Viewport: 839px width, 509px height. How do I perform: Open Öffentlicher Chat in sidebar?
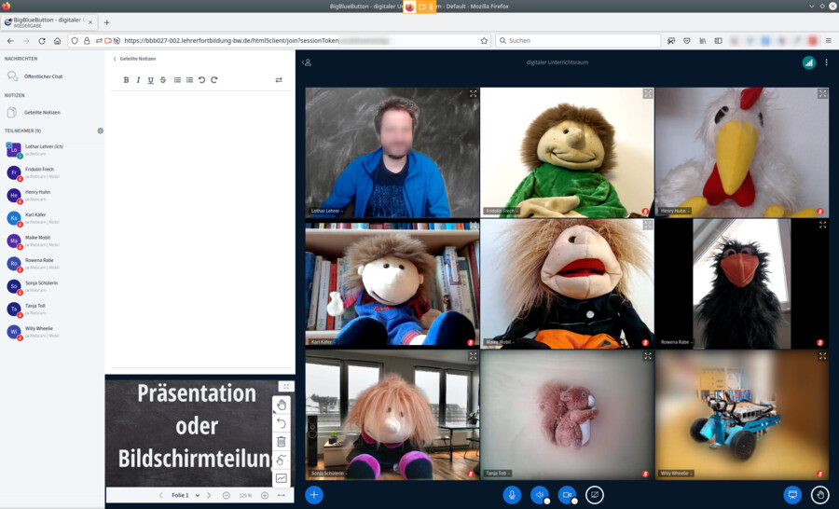pyautogui.click(x=43, y=76)
